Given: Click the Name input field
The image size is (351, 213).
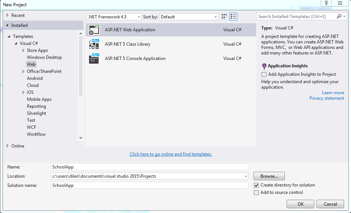Looking at the screenshot, I should click(x=149, y=167).
